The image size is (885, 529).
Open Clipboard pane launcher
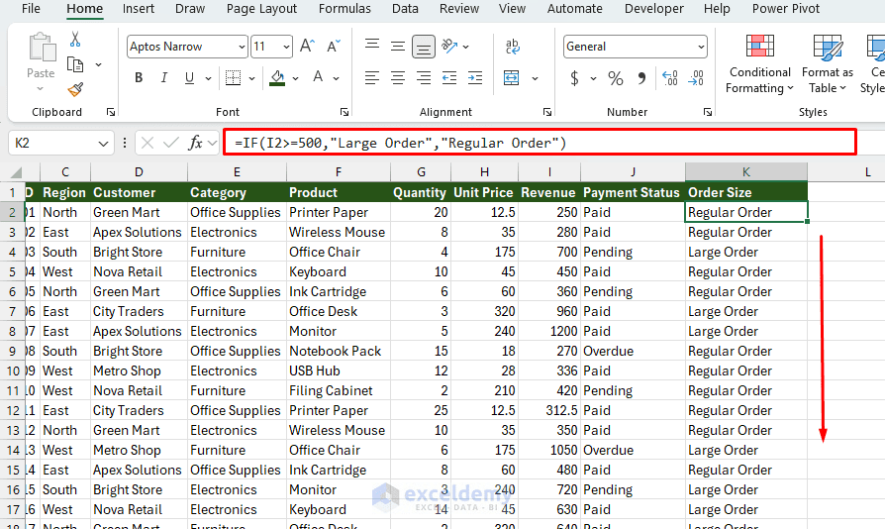(111, 112)
